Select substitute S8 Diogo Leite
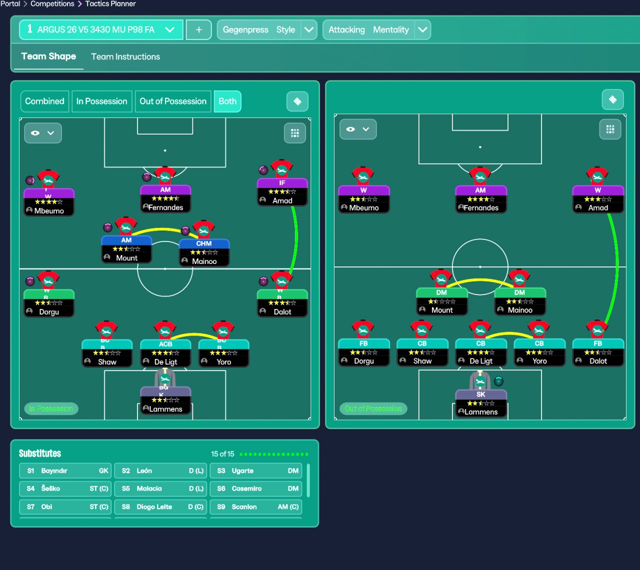 (160, 506)
